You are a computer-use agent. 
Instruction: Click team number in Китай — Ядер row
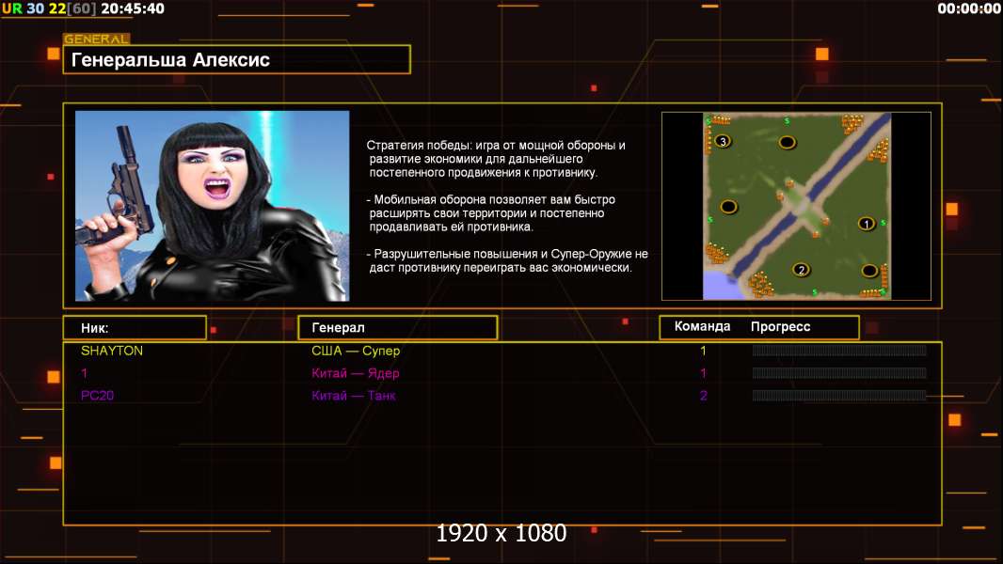[703, 373]
